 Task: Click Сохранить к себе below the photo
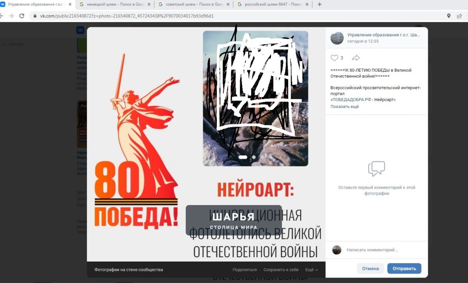tap(281, 270)
